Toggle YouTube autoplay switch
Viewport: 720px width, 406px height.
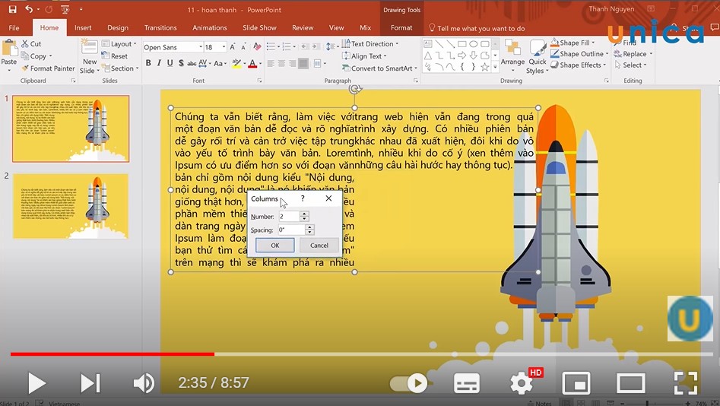[x=411, y=383]
